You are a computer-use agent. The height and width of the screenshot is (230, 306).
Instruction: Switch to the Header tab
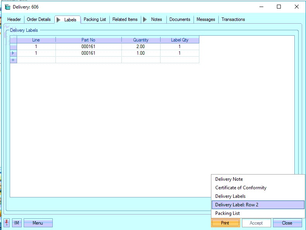14,19
